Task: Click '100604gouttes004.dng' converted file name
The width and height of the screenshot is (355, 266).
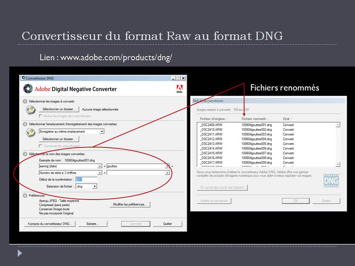Action: (x=257, y=139)
